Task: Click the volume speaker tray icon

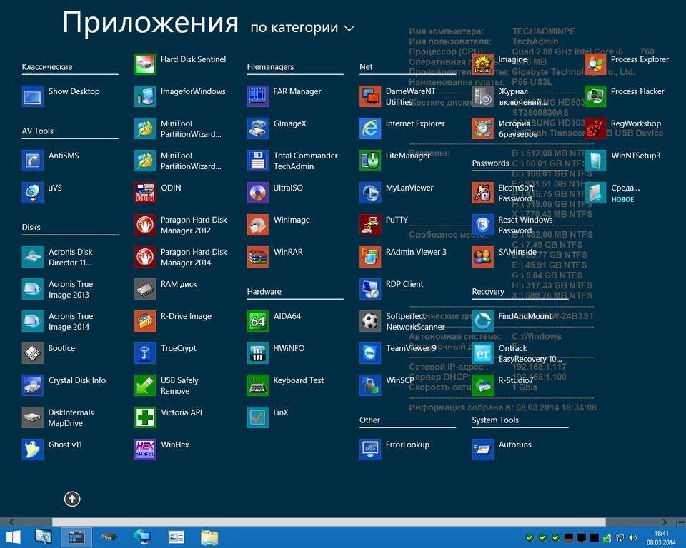Action: tap(632, 537)
